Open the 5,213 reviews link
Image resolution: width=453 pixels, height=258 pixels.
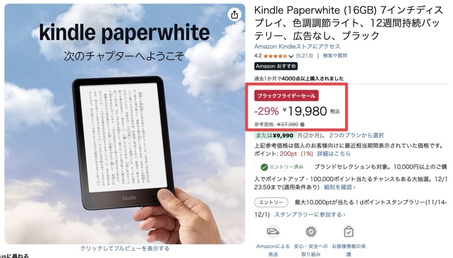(304, 56)
